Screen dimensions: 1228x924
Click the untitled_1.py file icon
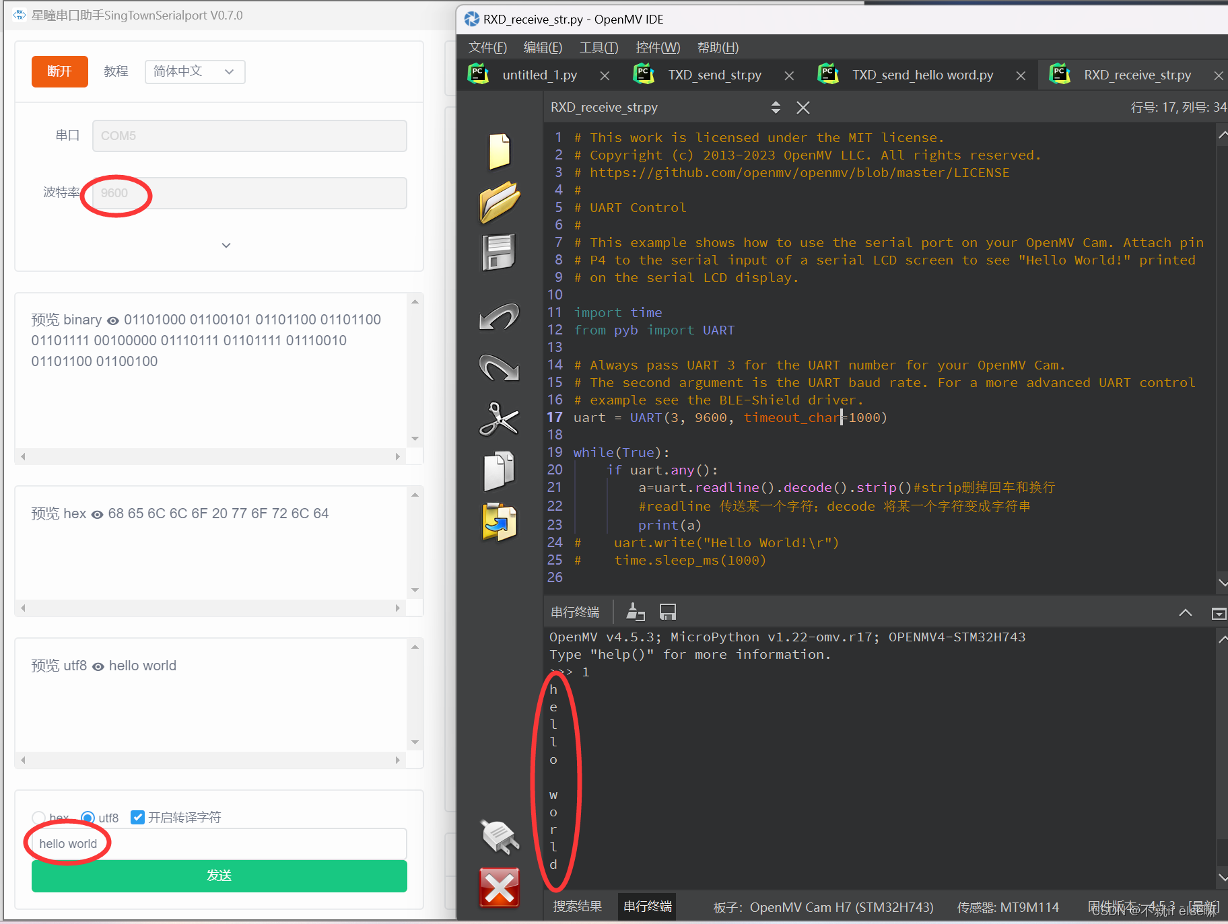tap(478, 74)
